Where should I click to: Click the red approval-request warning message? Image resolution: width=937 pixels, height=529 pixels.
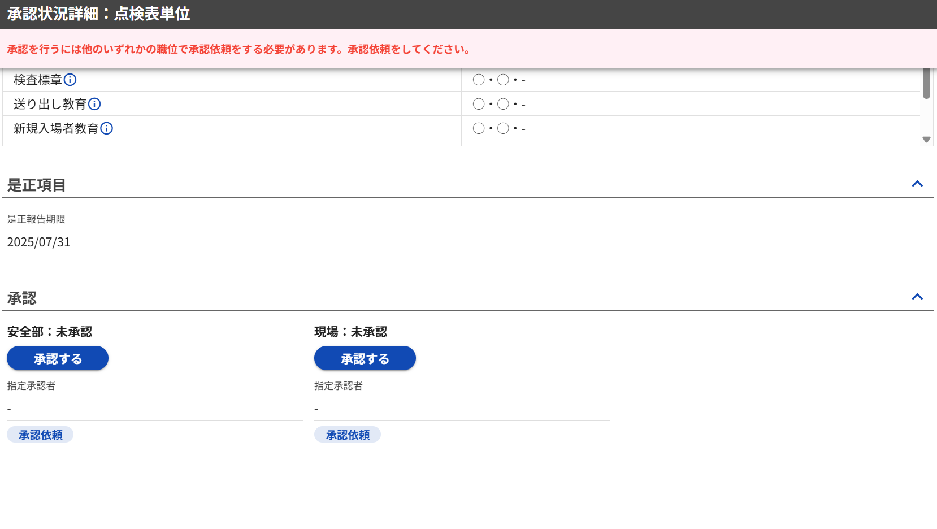click(x=238, y=49)
